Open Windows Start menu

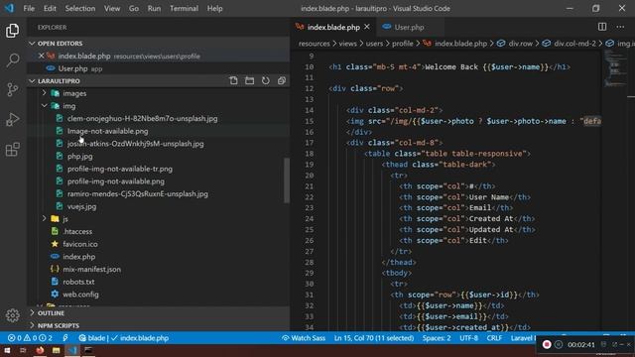[x=7, y=350]
